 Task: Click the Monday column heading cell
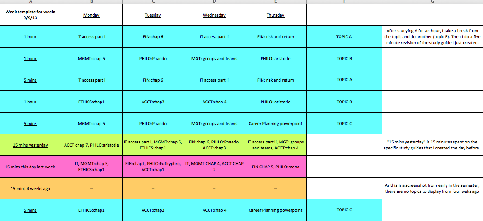[x=91, y=15]
